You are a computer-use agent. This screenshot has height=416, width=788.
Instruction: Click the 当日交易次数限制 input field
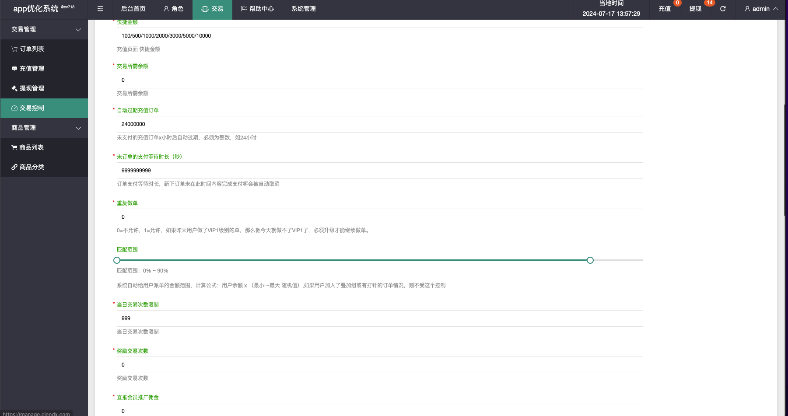(379, 318)
